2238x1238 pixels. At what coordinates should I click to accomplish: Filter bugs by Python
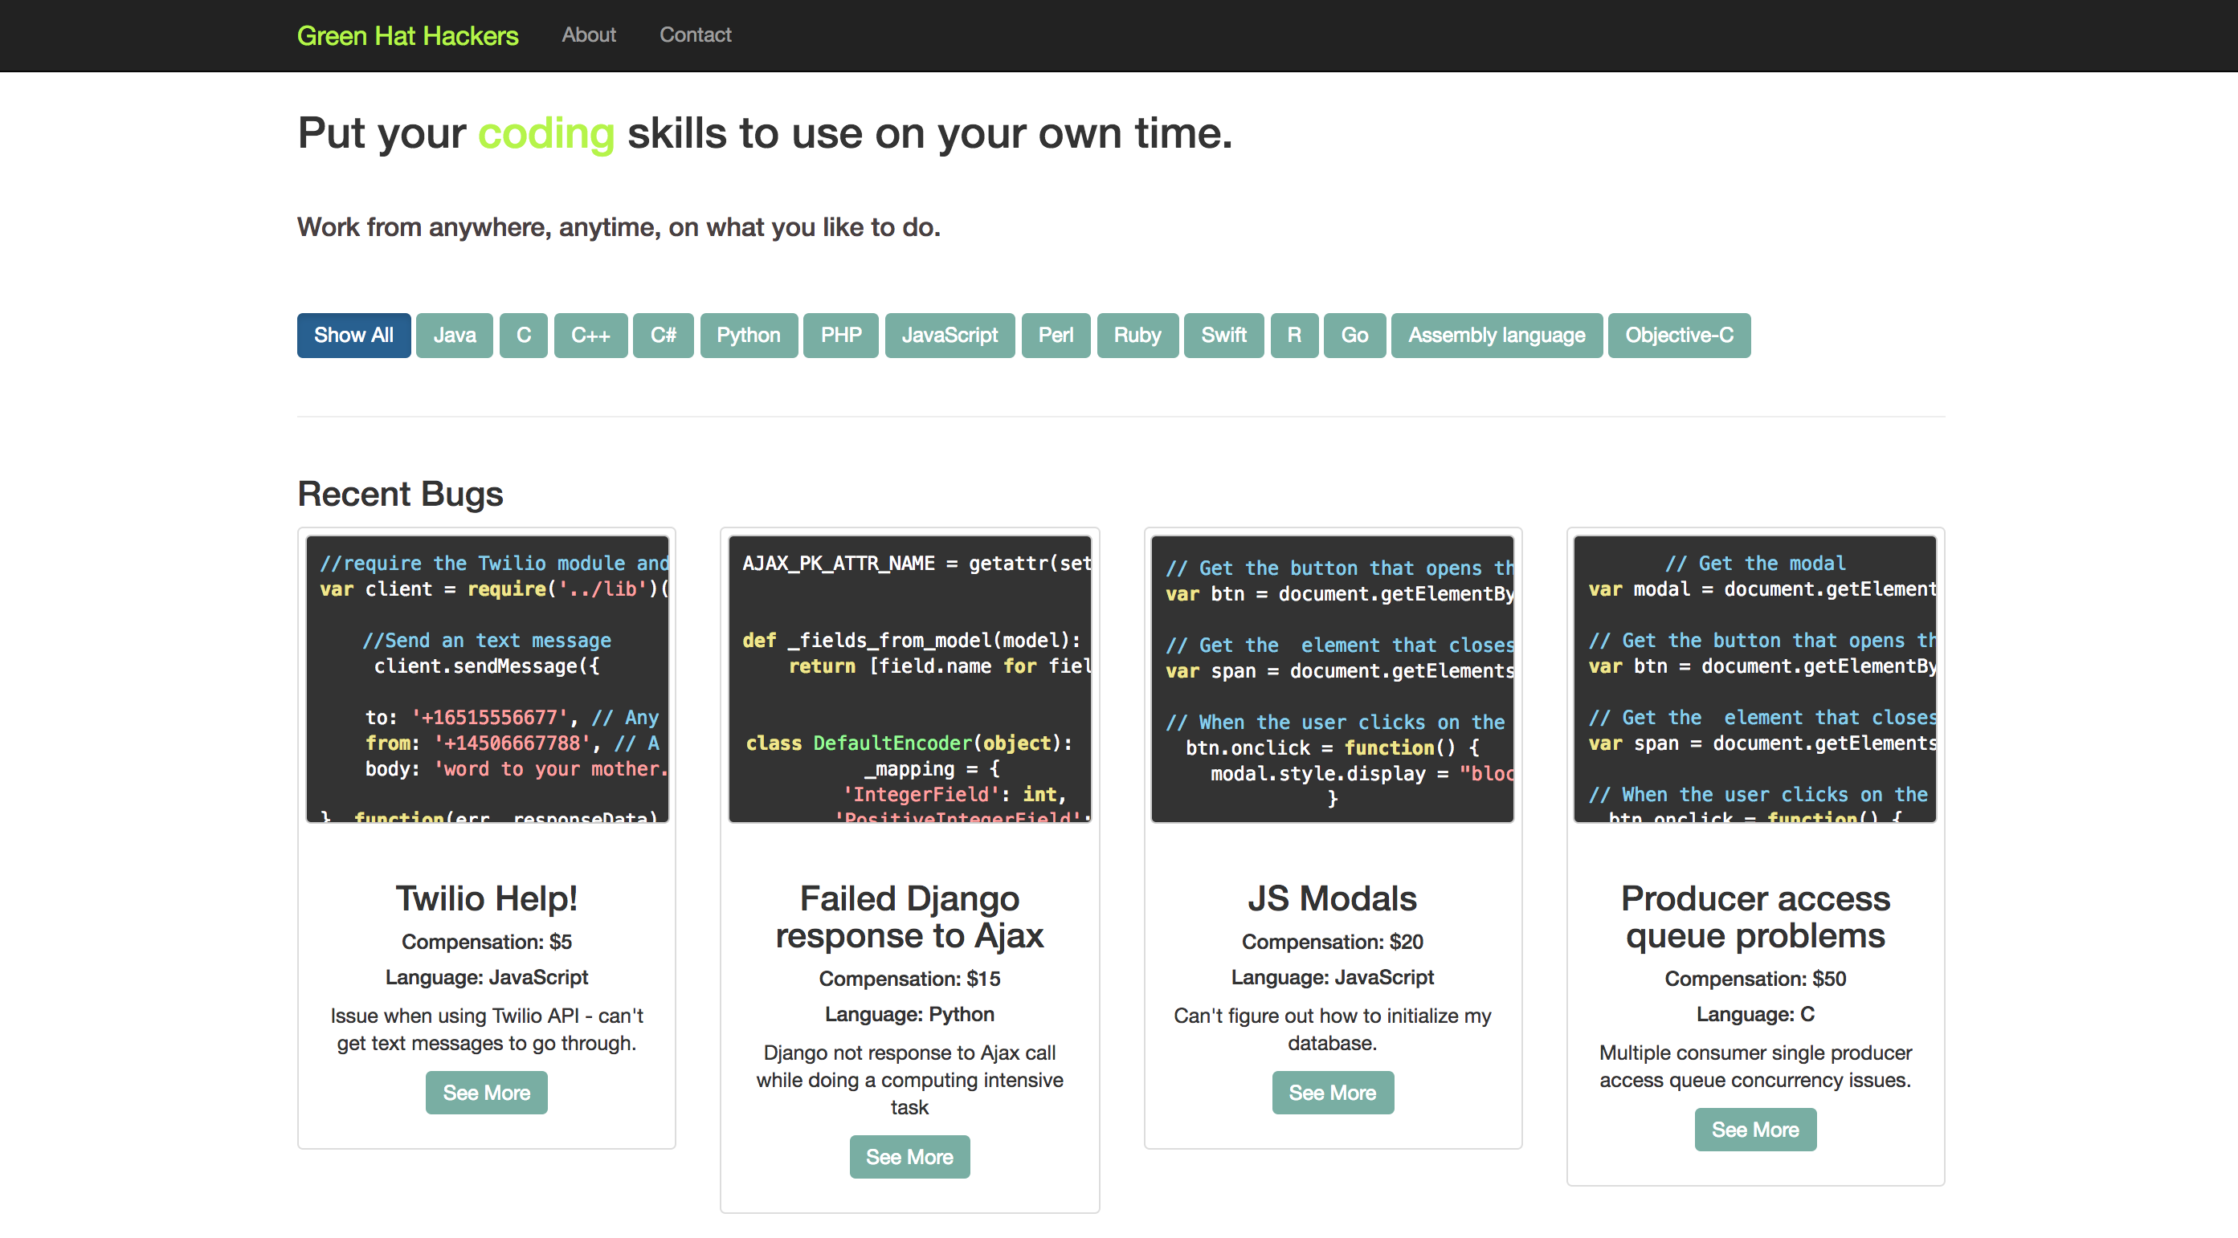tap(748, 335)
